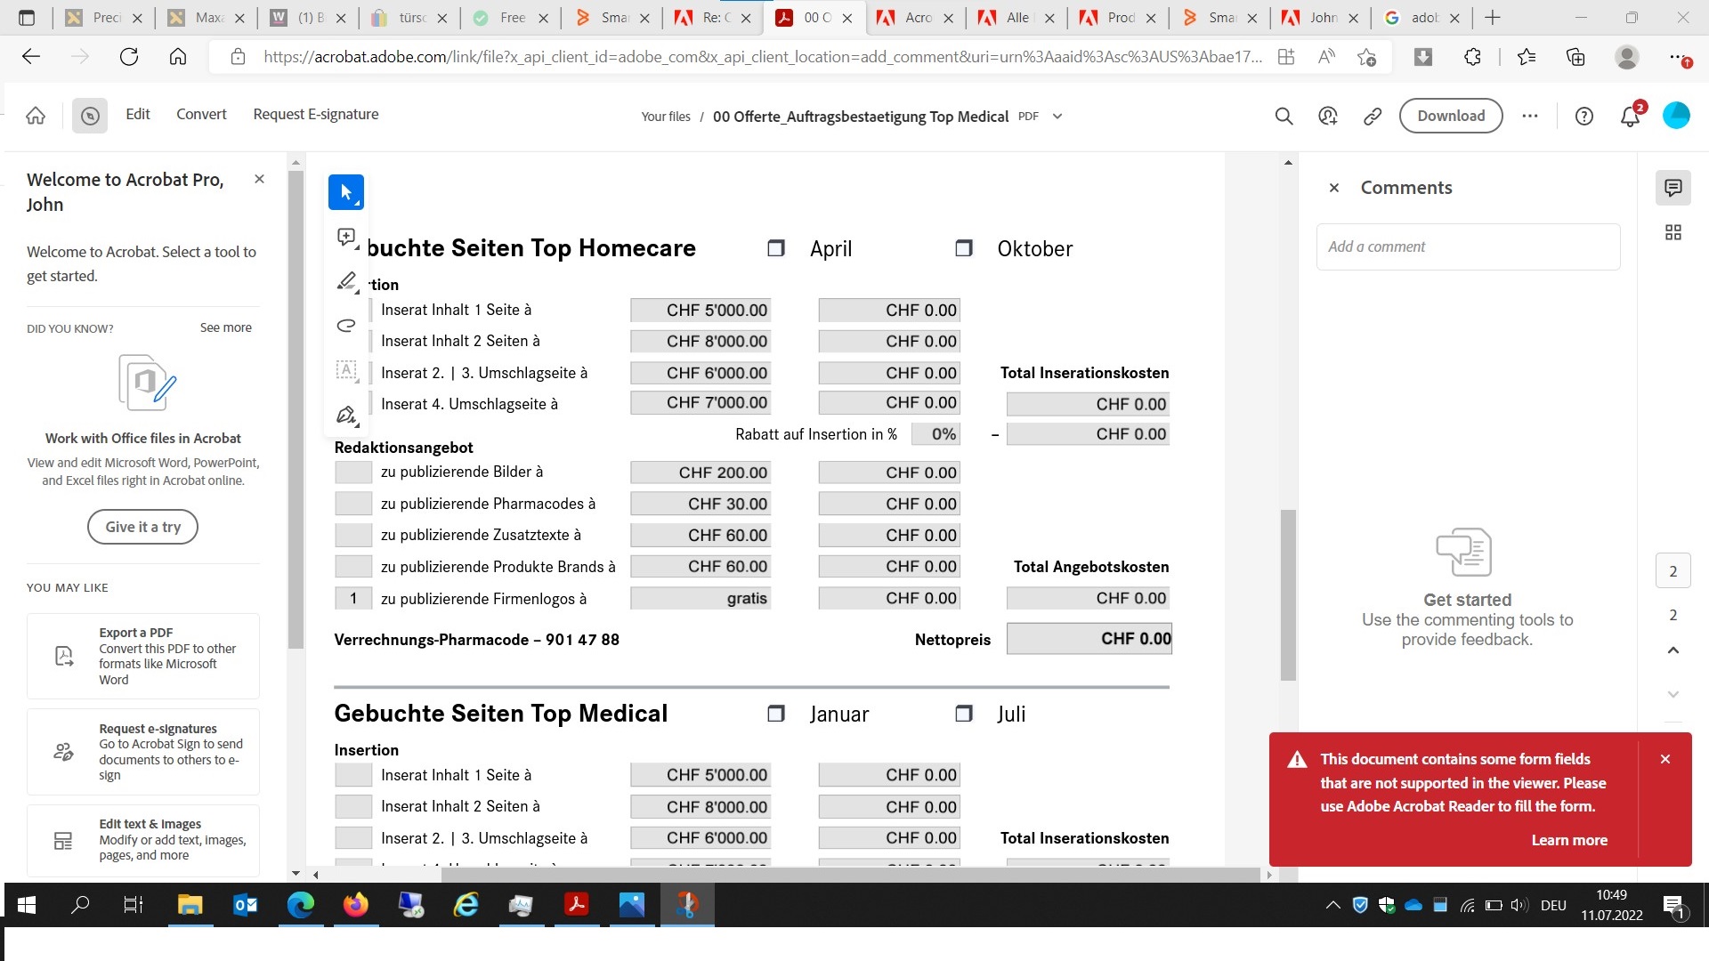
Task: Show the Comments panel icon
Action: (1673, 187)
